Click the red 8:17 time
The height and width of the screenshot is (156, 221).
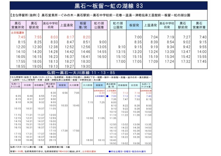click(70, 37)
